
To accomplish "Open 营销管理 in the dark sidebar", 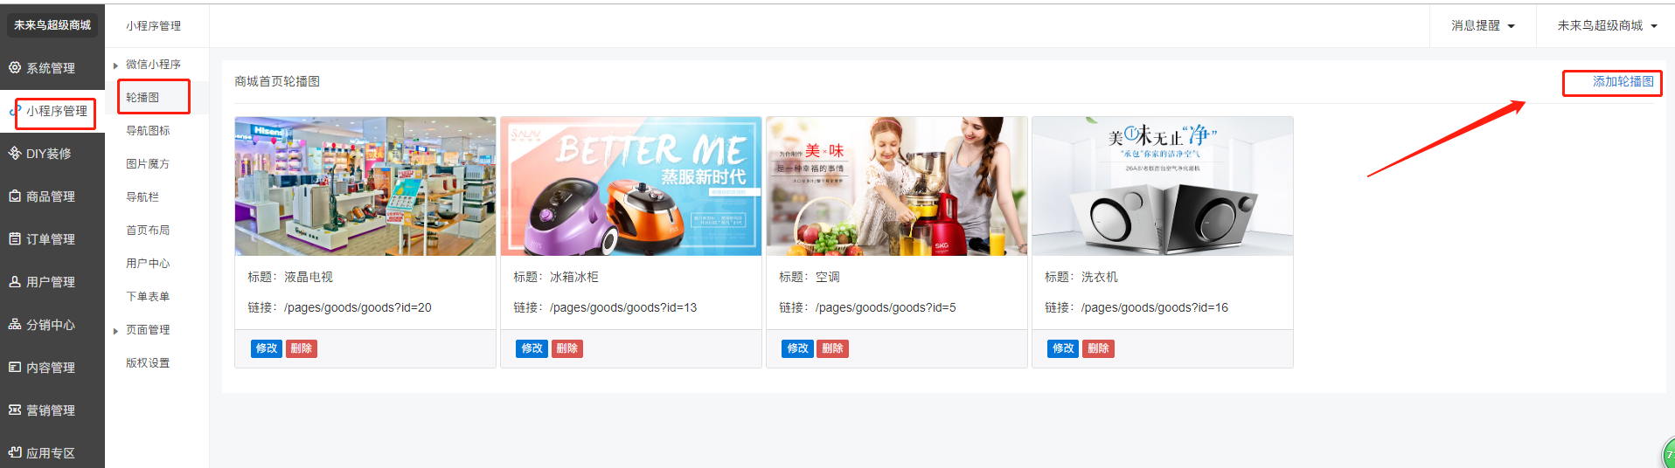I will 52,410.
